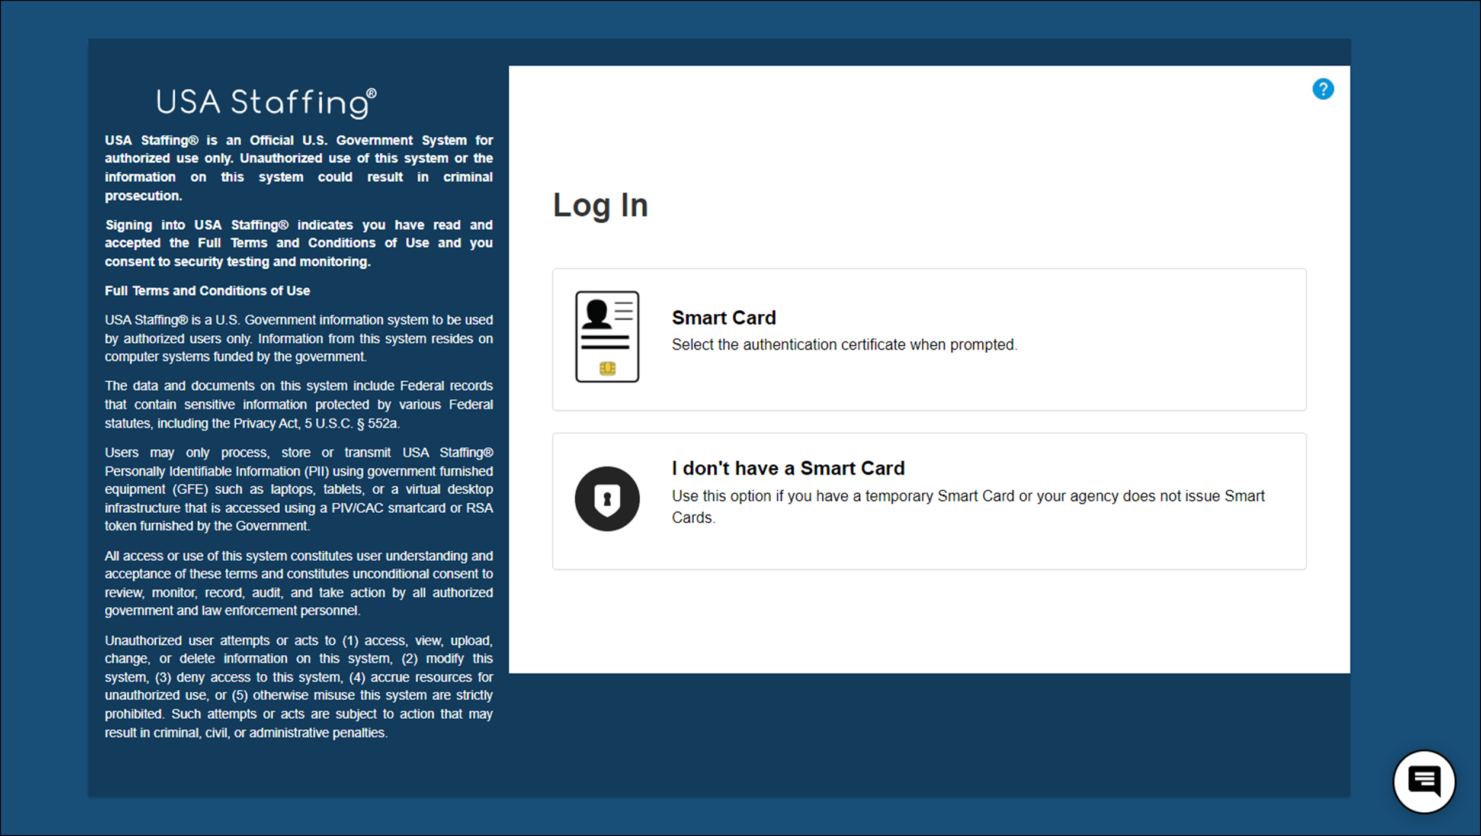Click the smart card ID icon
This screenshot has width=1481, height=836.
click(x=607, y=335)
